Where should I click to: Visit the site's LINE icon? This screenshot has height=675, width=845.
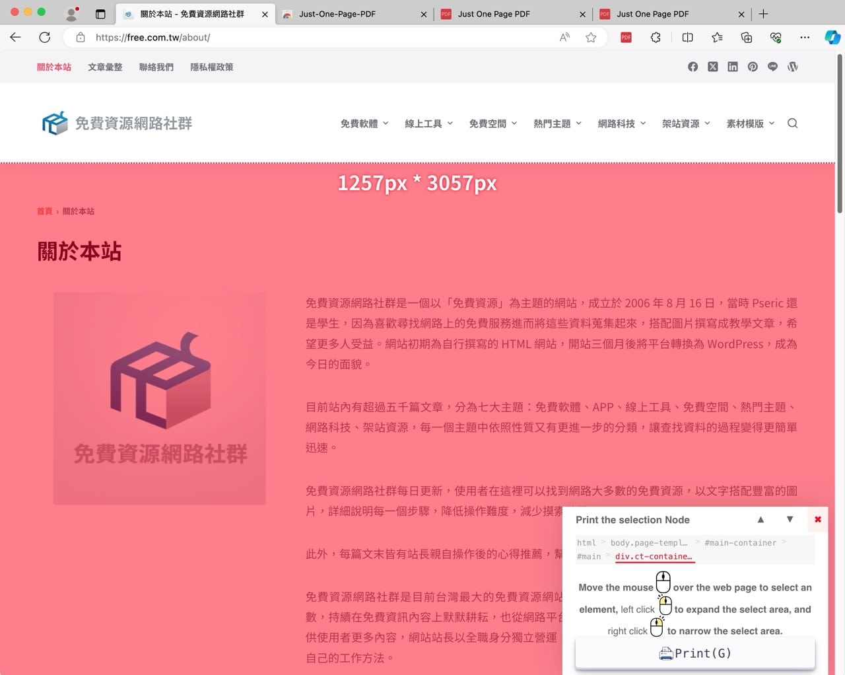click(772, 67)
